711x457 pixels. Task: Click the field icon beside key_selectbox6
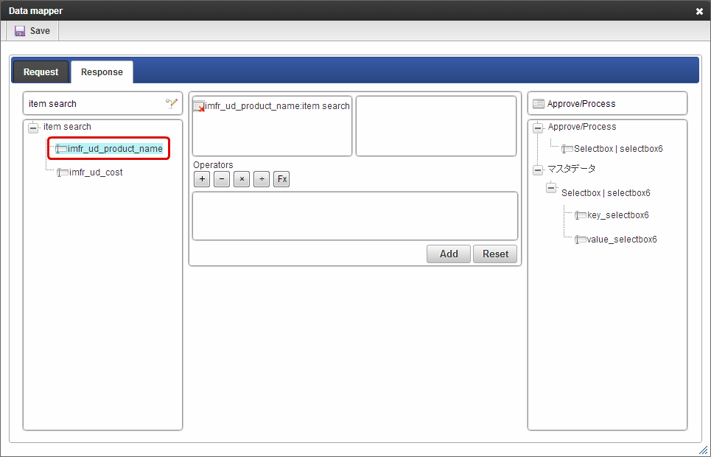coord(581,215)
